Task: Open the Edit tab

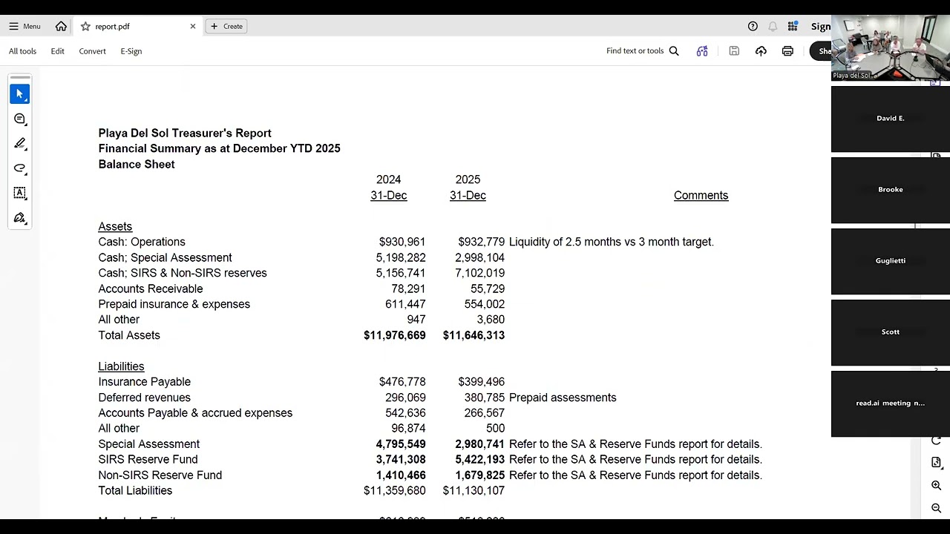Action: (x=57, y=51)
